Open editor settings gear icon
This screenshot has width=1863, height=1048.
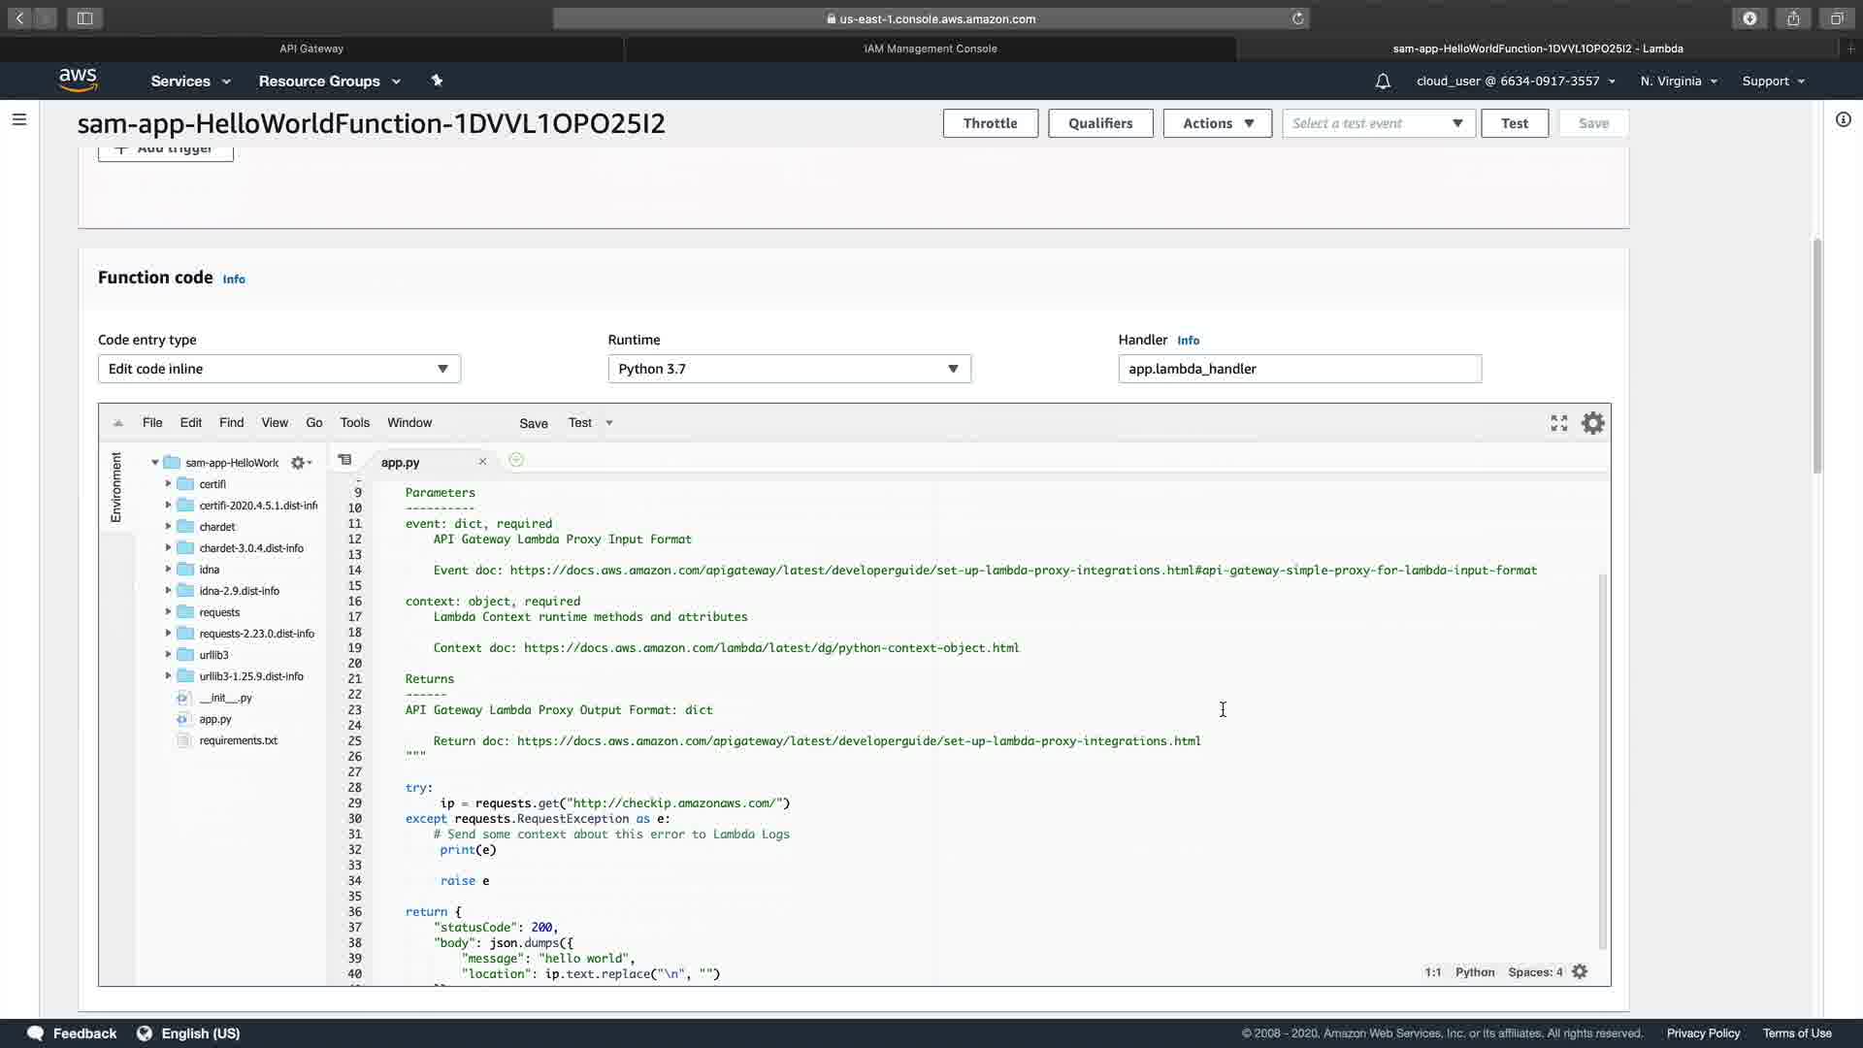click(1592, 423)
